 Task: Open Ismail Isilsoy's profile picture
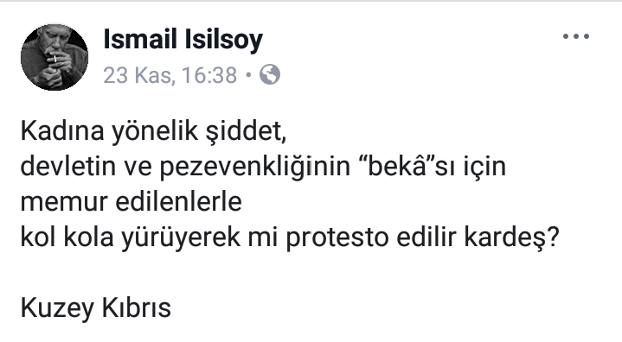(x=55, y=57)
